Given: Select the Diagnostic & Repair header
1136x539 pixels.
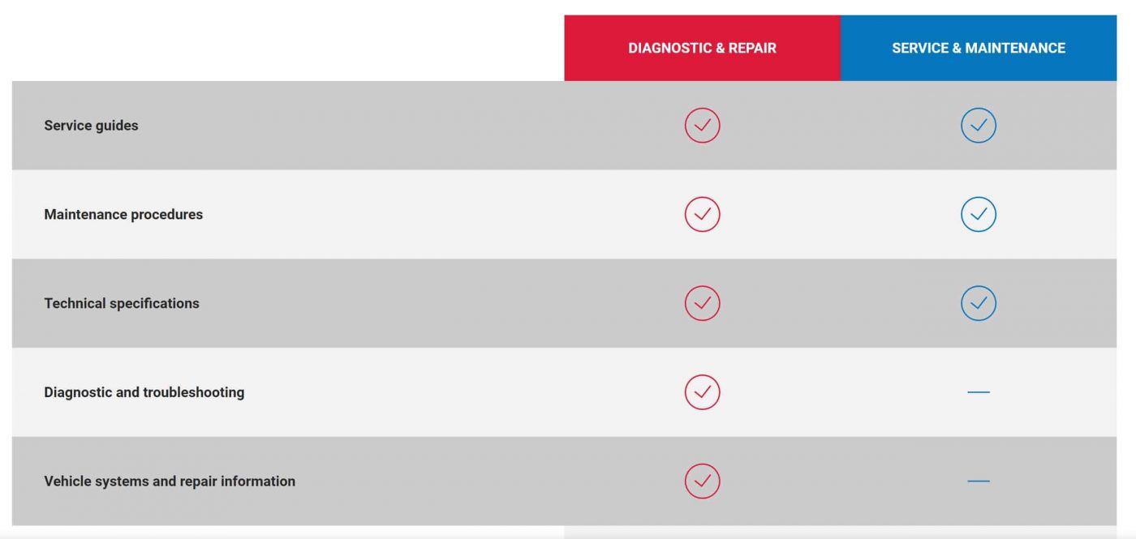Looking at the screenshot, I should [x=702, y=48].
